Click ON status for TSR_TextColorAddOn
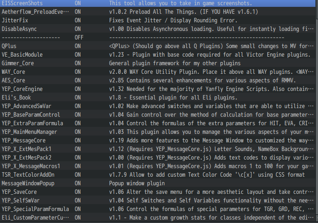Screen dimensions: 318x223 coord(77,175)
